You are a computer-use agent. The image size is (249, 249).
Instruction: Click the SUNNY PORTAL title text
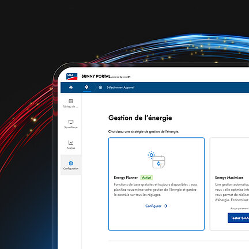(96, 76)
